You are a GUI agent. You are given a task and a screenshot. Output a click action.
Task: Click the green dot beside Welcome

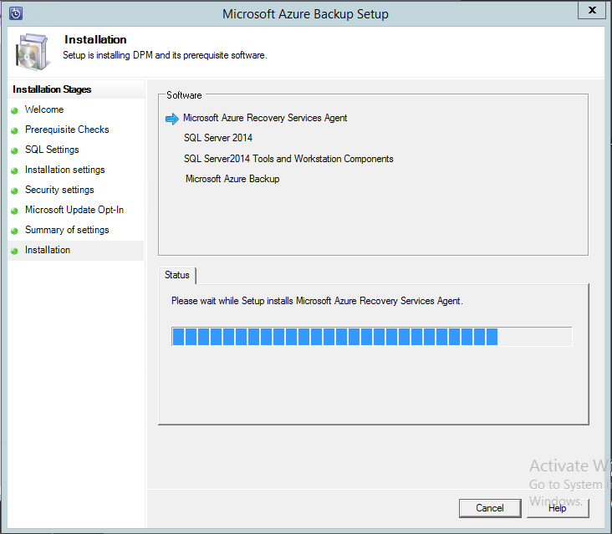(14, 110)
